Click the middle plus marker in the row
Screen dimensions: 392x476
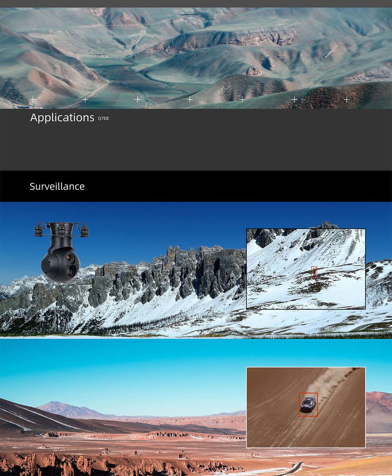pos(190,99)
